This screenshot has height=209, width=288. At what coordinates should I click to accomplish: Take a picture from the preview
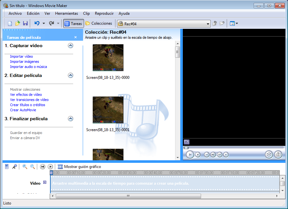pyautogui.click(x=278, y=155)
